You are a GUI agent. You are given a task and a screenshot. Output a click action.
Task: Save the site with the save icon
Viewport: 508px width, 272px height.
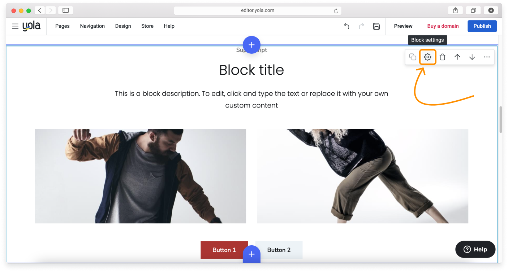click(376, 26)
